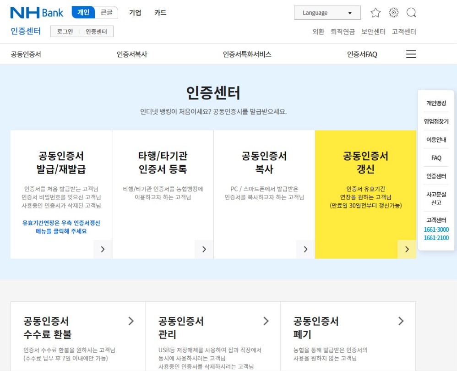Open favorites via the star icon
Screen dimensions: 457x371
click(375, 12)
